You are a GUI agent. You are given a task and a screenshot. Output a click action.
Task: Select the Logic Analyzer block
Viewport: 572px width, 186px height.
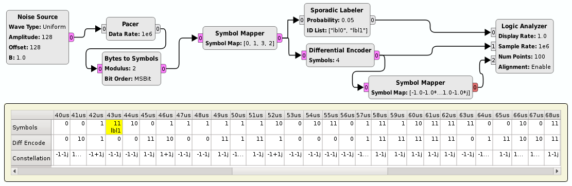(524, 46)
